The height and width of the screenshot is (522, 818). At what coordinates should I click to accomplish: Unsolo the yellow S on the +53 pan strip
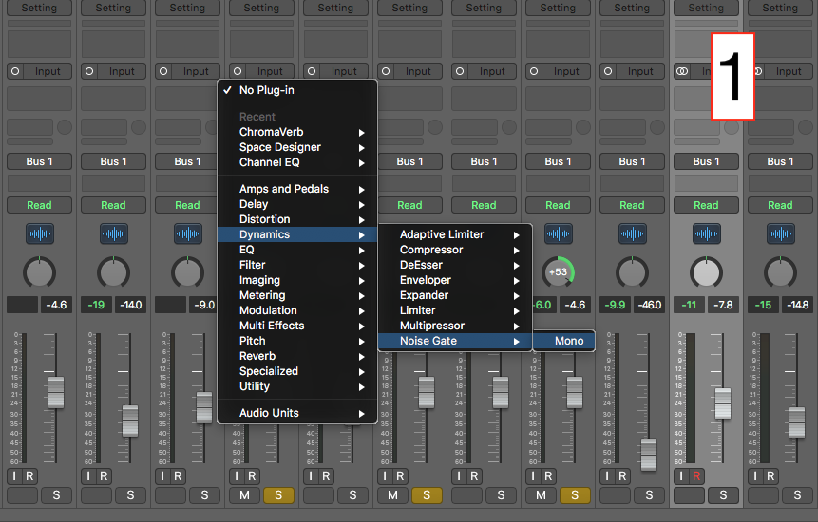575,495
